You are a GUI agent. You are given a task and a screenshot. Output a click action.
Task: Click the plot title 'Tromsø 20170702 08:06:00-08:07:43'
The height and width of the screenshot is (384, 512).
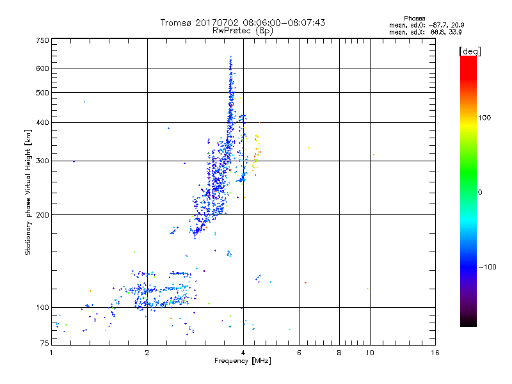[x=243, y=22]
